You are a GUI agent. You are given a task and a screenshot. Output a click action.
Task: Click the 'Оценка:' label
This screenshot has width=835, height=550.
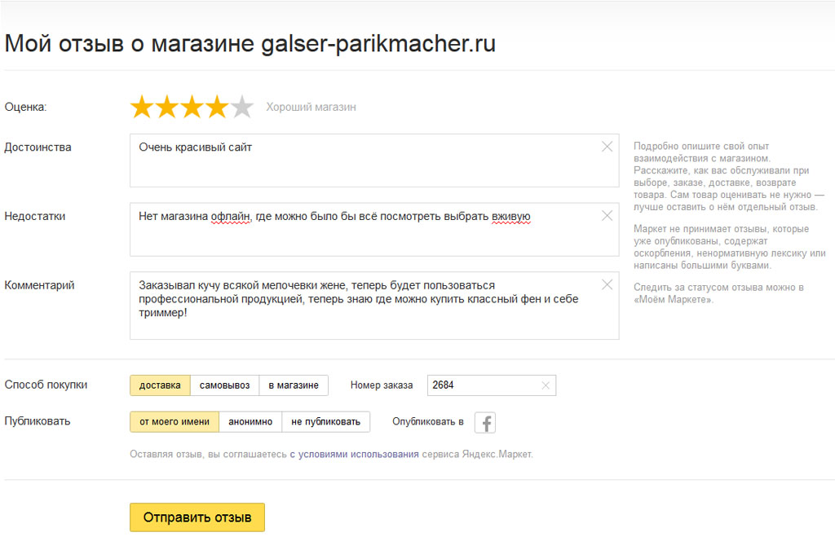pos(25,107)
